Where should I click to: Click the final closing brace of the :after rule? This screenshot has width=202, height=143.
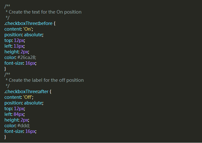pyautogui.click(x=5, y=137)
